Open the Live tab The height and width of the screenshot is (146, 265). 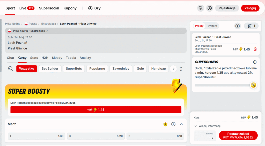[x=23, y=8]
